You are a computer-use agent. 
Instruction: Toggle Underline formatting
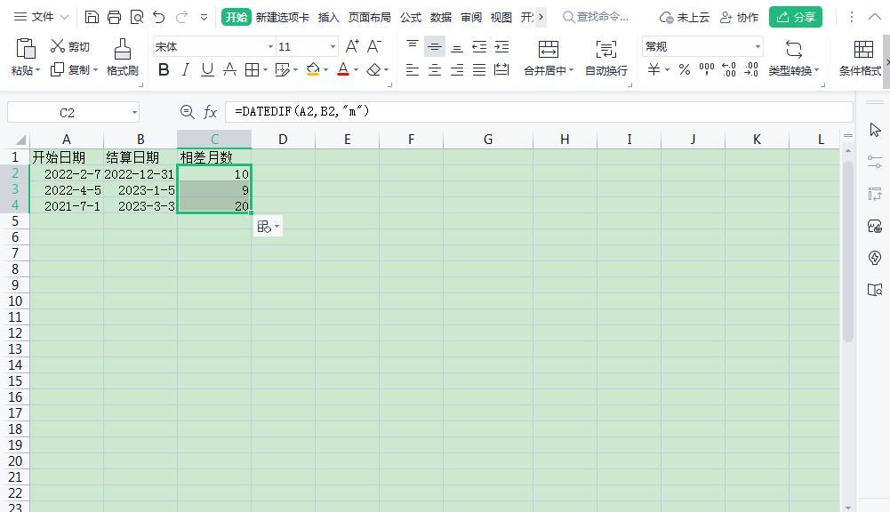coord(208,70)
